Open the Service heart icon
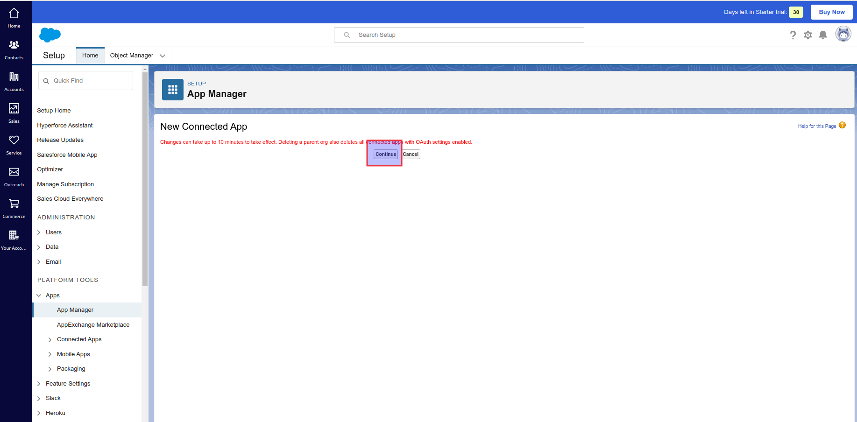Image resolution: width=857 pixels, height=422 pixels. (14, 140)
